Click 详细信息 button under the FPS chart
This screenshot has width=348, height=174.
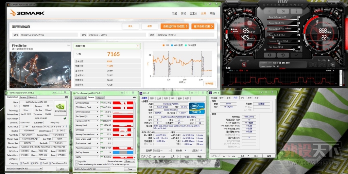[209, 84]
